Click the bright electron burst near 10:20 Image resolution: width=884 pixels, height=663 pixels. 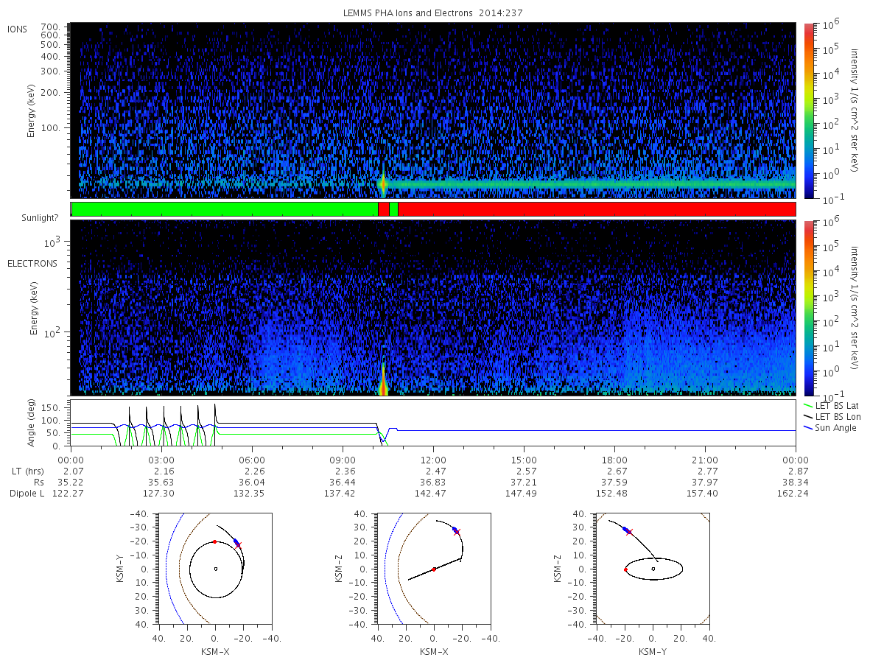coord(383,382)
